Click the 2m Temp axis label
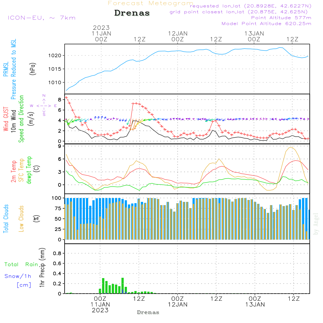323x323 pixels. point(13,172)
